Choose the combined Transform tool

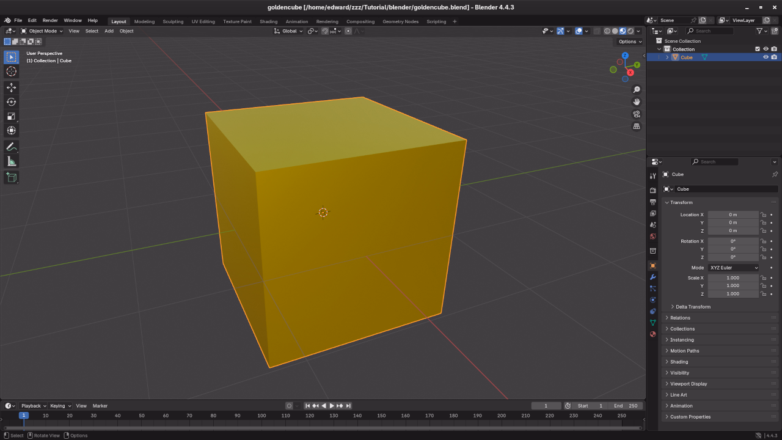(x=11, y=130)
